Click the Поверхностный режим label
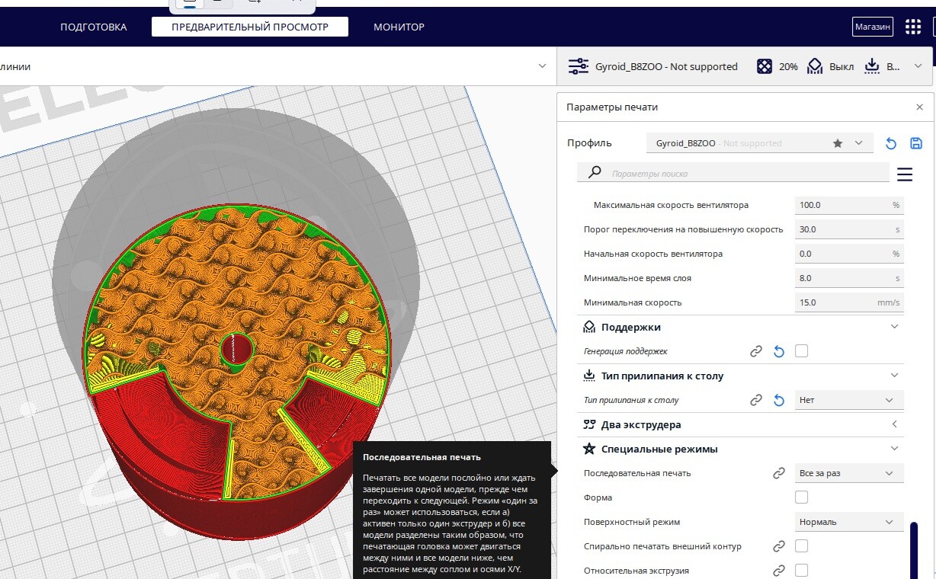 (x=631, y=522)
